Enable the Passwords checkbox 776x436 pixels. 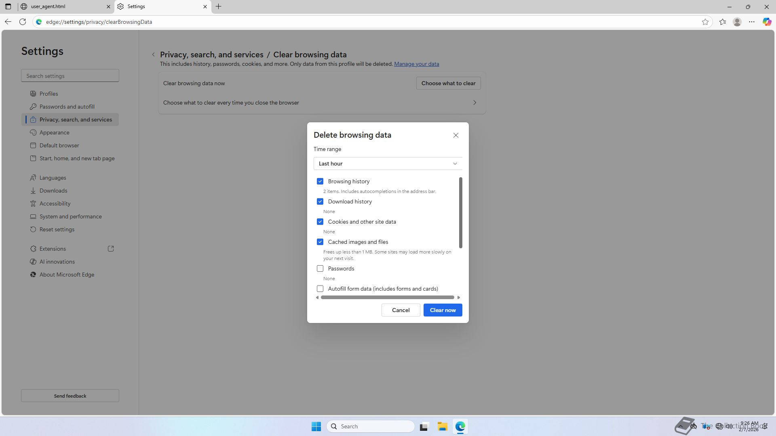pos(320,268)
